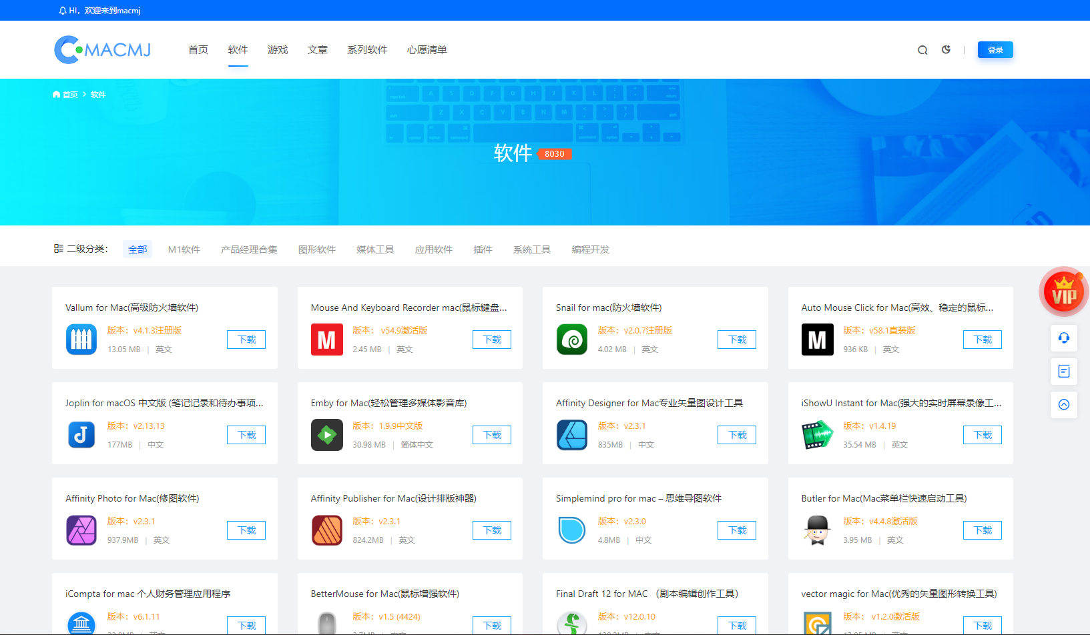Open Affinity Photo app icon
This screenshot has height=635, width=1090.
click(x=81, y=530)
